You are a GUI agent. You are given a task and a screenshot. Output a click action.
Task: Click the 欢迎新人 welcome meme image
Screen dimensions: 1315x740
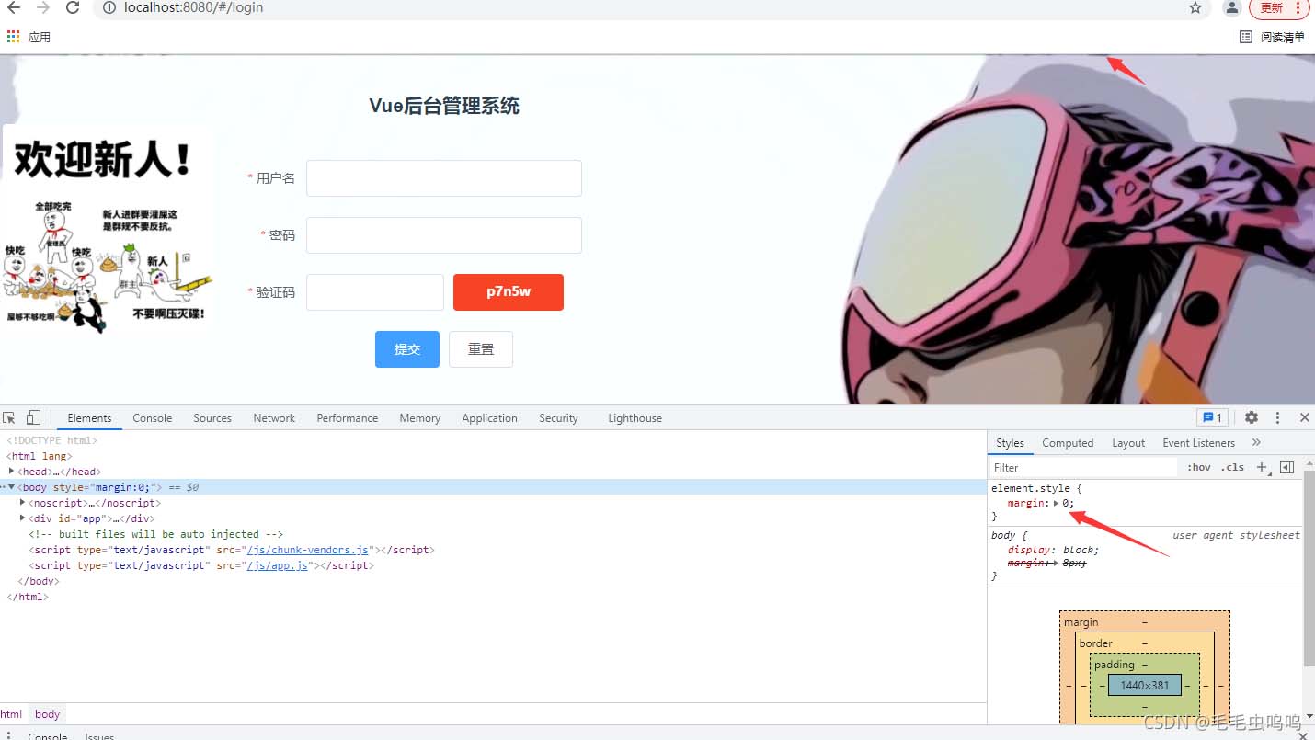click(108, 230)
